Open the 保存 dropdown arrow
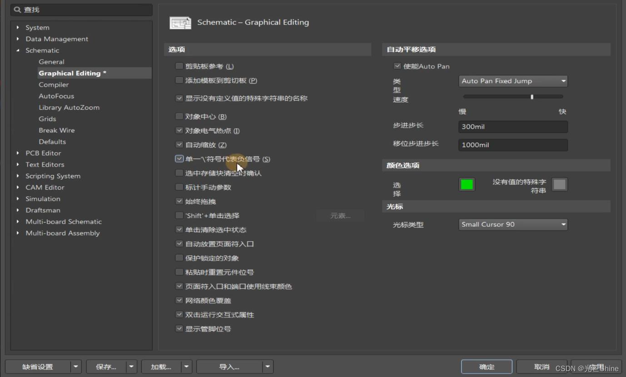626x377 pixels. tap(131, 367)
